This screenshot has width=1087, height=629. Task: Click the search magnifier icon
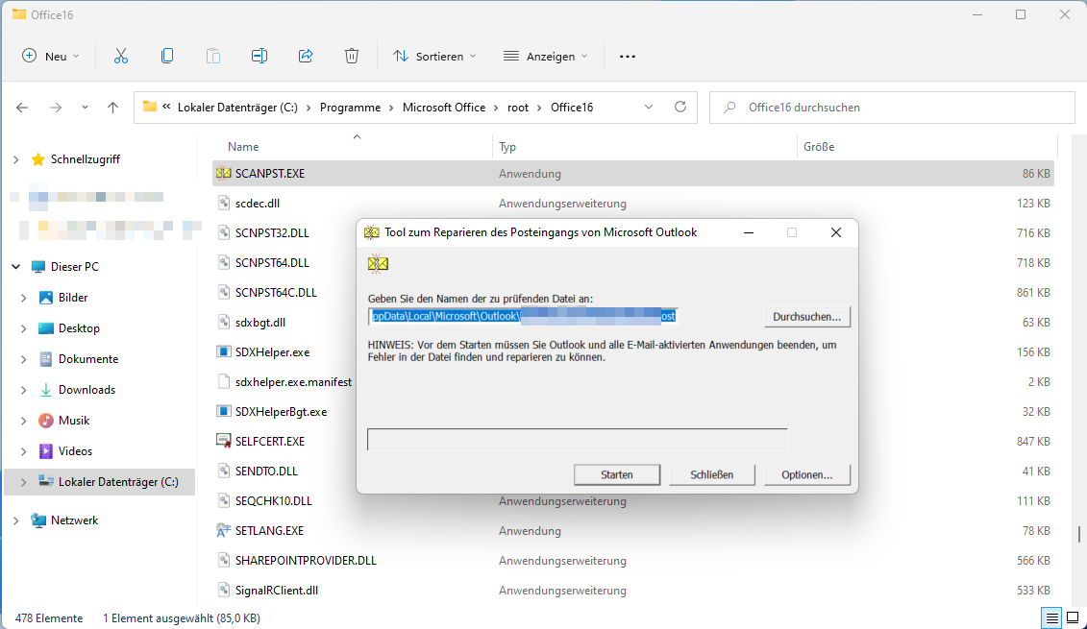coord(729,108)
